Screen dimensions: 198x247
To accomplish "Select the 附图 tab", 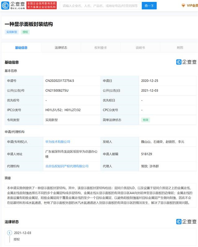I will click(180, 48).
